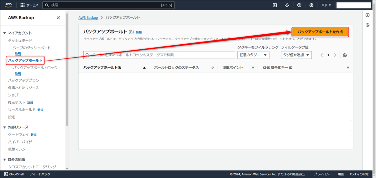Viewport: 376px width, 178px height.
Task: Open ゲートウェイ in the sidebar
Action: tap(18, 135)
